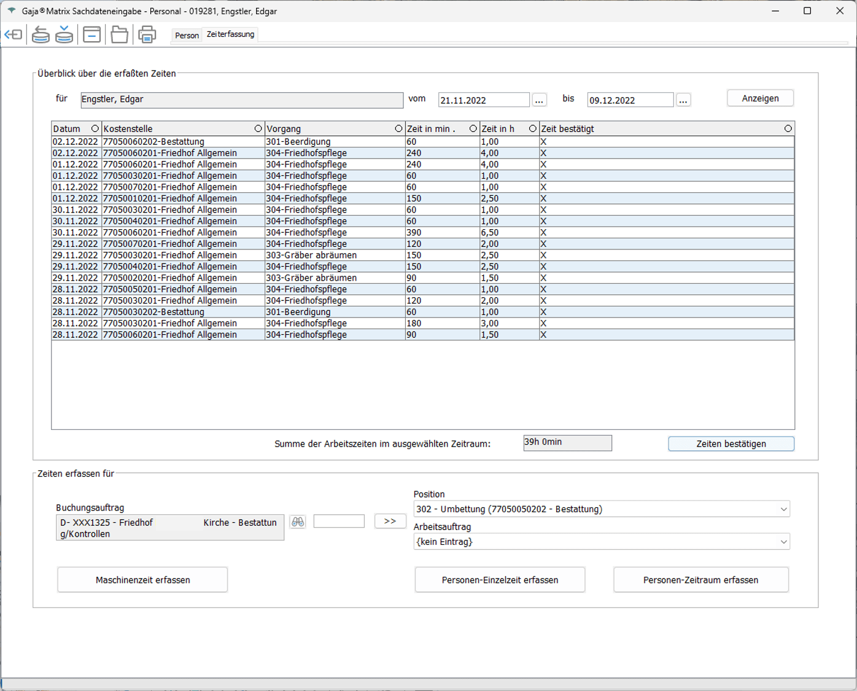Expand the Position dropdown

(x=783, y=509)
